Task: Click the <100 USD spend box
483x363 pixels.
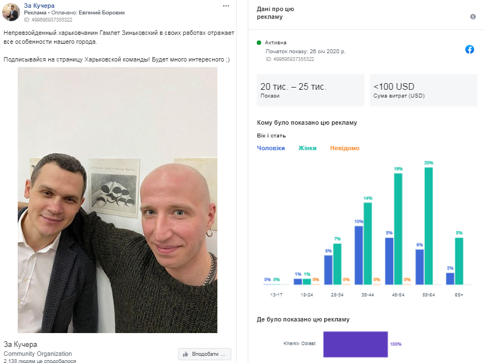Action: pyautogui.click(x=424, y=90)
